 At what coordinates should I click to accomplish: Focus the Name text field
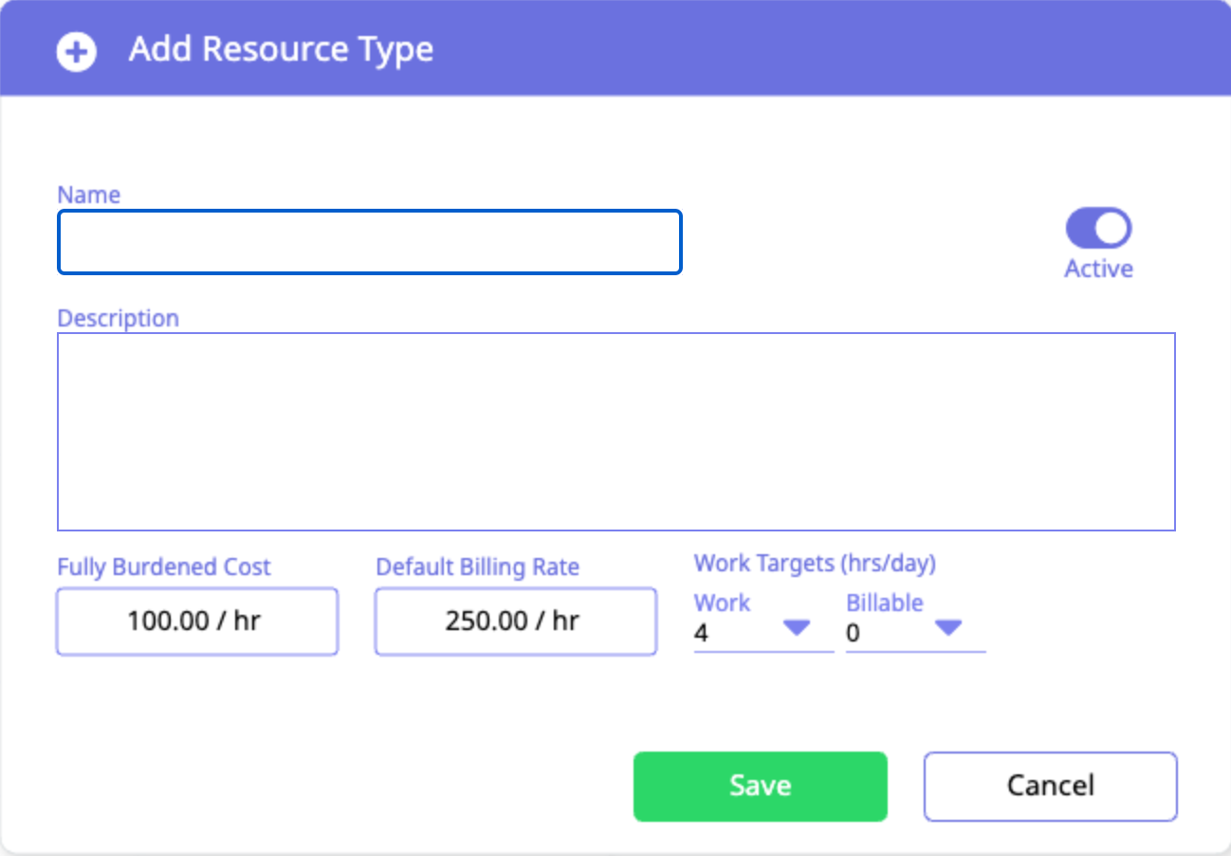coord(370,242)
